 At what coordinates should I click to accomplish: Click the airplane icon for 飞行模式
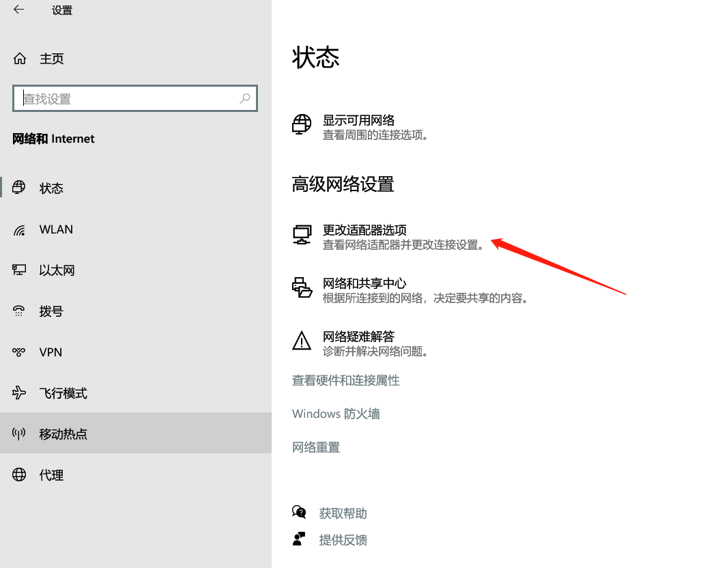[x=19, y=393]
